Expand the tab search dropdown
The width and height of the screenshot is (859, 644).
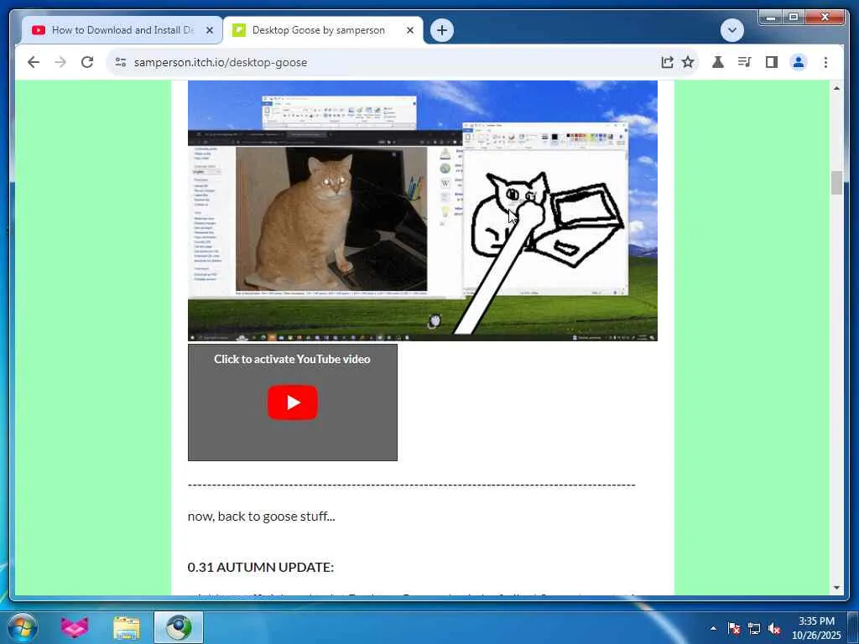[x=731, y=30]
